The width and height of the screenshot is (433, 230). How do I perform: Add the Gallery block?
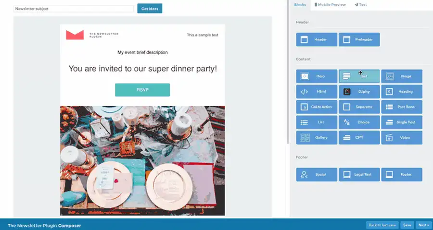tap(317, 138)
